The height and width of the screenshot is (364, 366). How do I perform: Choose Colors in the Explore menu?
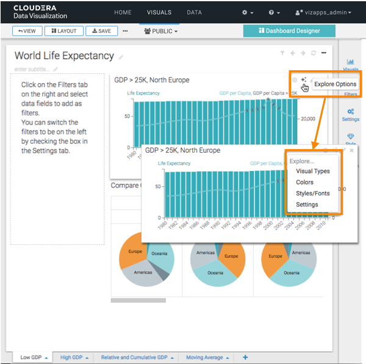[x=304, y=183]
